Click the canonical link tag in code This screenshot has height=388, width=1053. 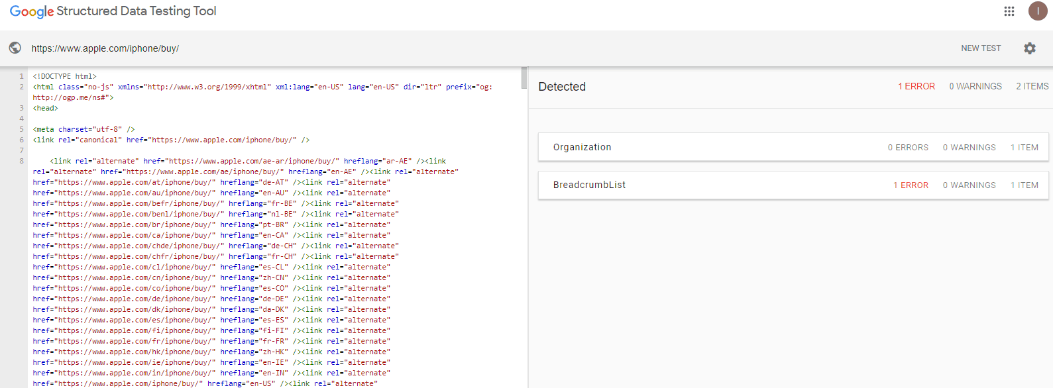[x=171, y=140]
